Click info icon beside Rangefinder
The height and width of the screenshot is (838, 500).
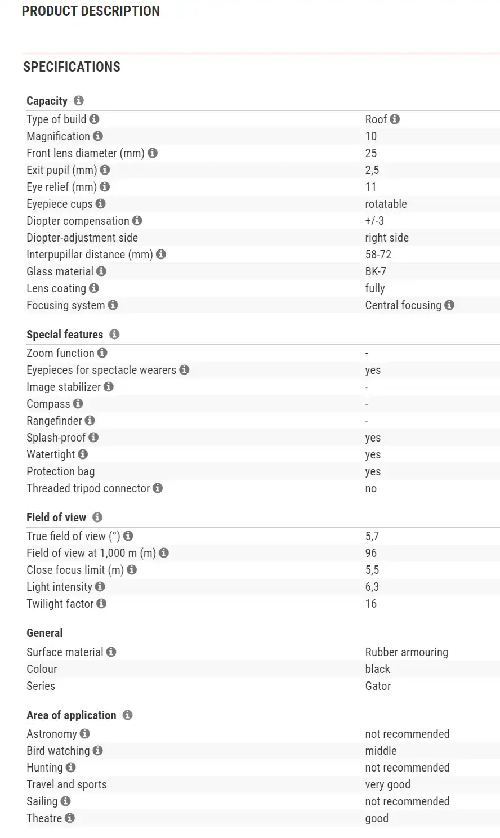(90, 421)
